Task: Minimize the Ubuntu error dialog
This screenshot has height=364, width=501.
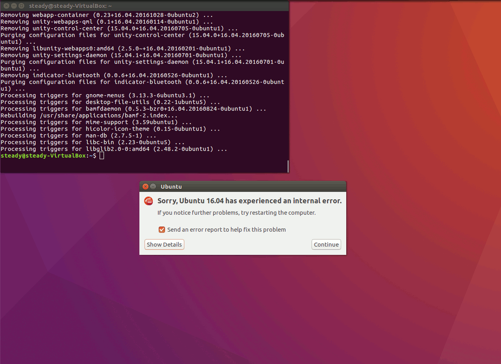Action: click(x=153, y=186)
